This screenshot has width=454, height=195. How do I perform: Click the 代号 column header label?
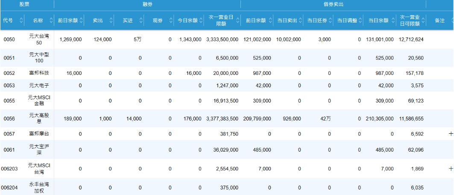(8, 20)
